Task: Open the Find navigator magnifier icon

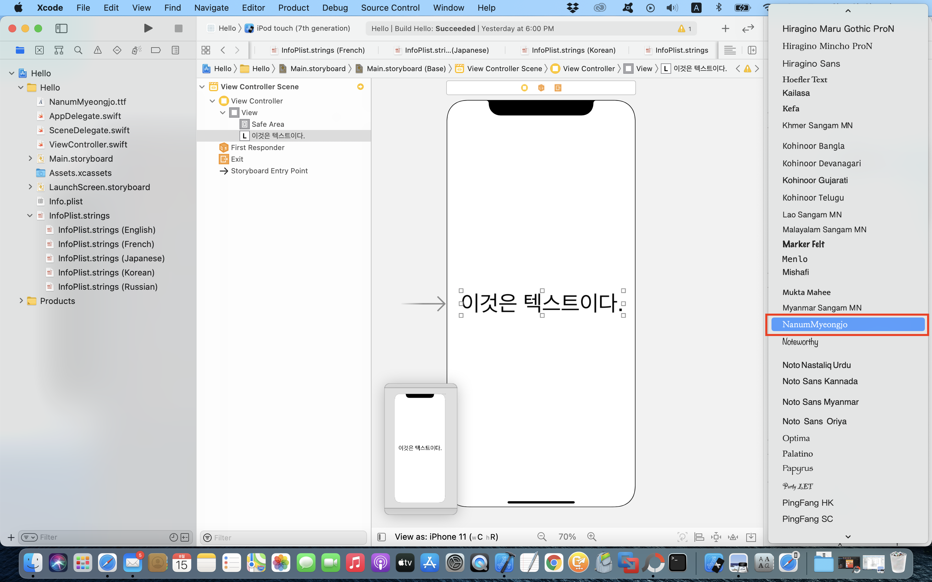Action: [78, 50]
